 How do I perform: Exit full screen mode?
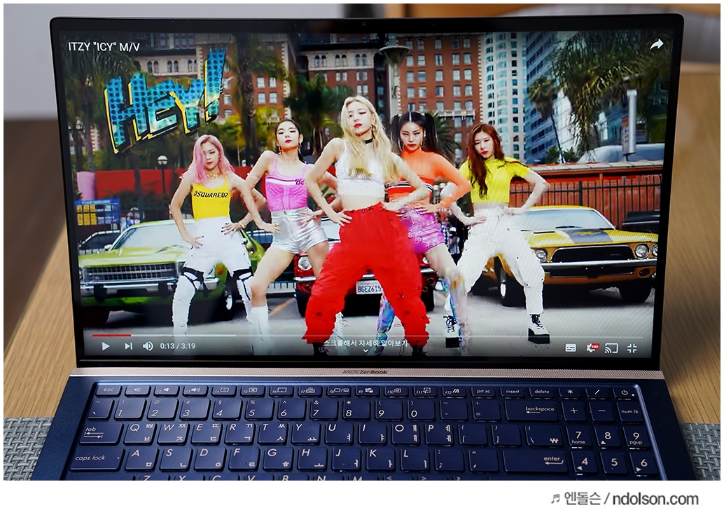632,348
